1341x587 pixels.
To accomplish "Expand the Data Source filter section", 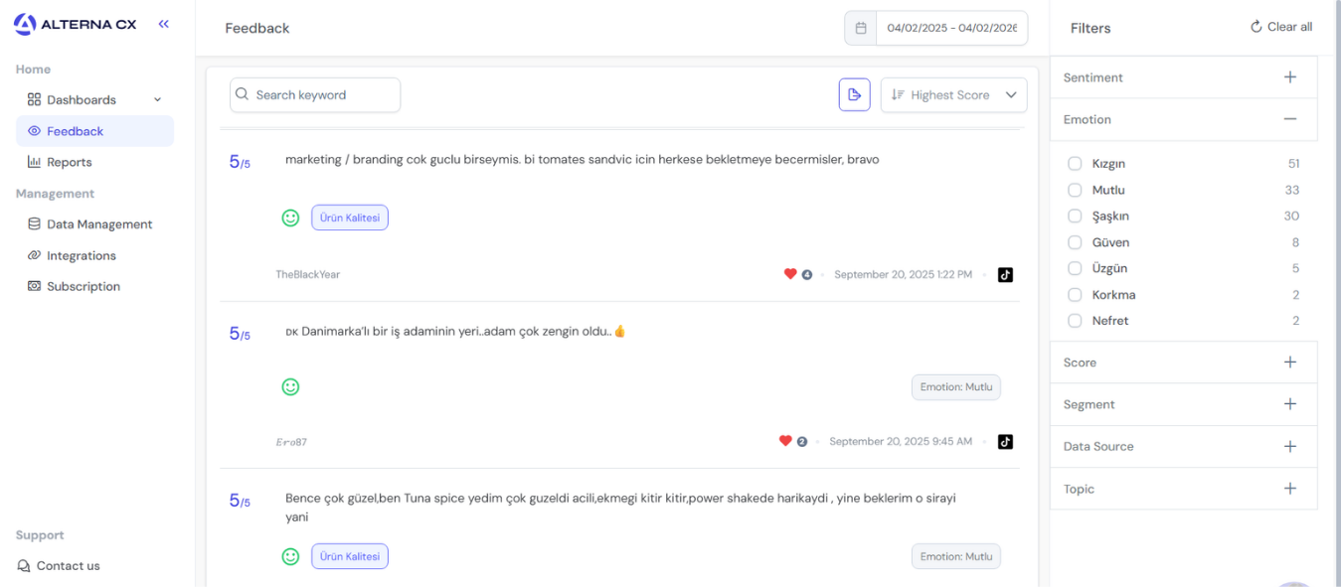I will 1290,446.
